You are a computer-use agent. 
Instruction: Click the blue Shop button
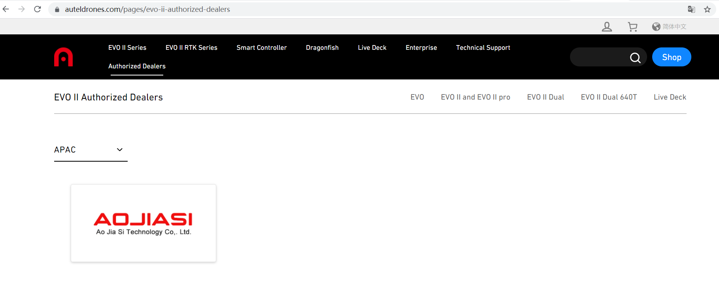tap(672, 57)
